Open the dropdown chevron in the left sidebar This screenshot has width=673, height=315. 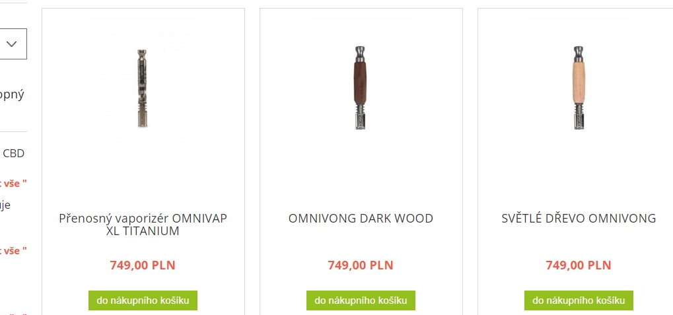coord(12,44)
